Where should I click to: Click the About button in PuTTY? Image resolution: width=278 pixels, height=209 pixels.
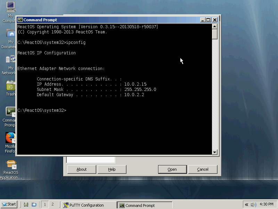(x=82, y=169)
